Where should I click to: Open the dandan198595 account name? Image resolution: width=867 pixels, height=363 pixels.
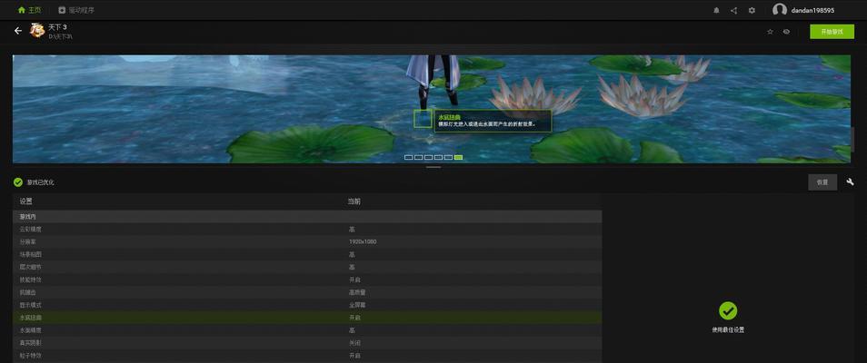coord(812,11)
